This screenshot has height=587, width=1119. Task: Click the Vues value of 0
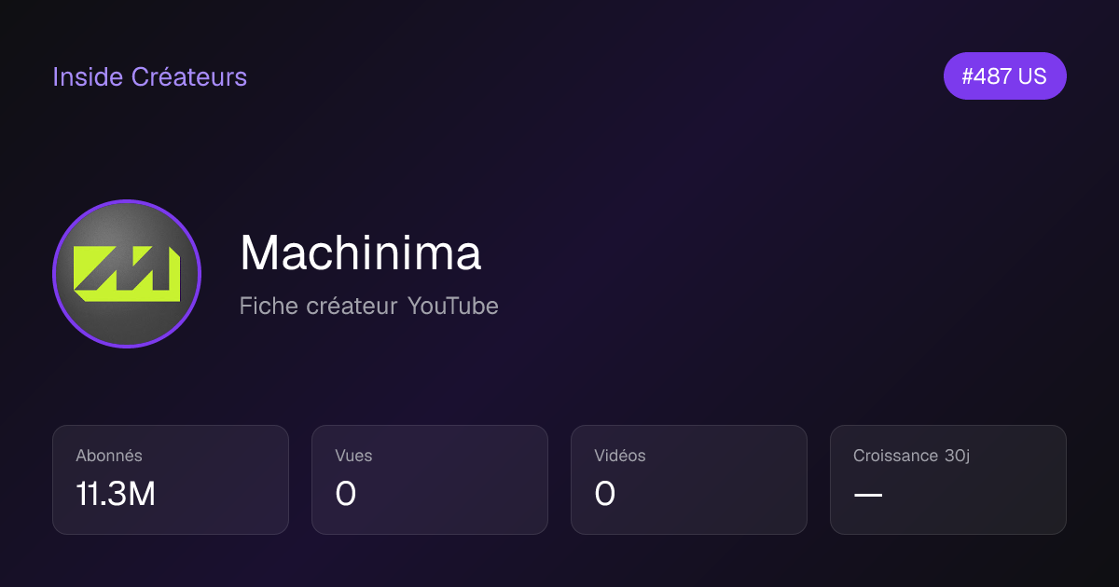346,494
